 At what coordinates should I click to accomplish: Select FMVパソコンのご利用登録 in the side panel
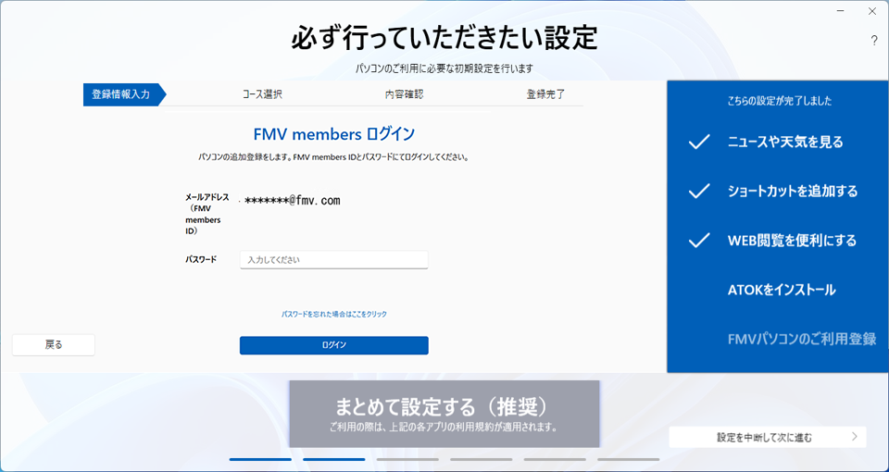(x=802, y=340)
